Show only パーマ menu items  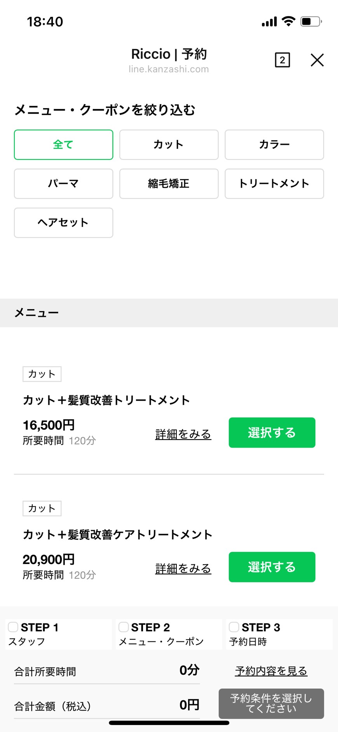pos(63,184)
